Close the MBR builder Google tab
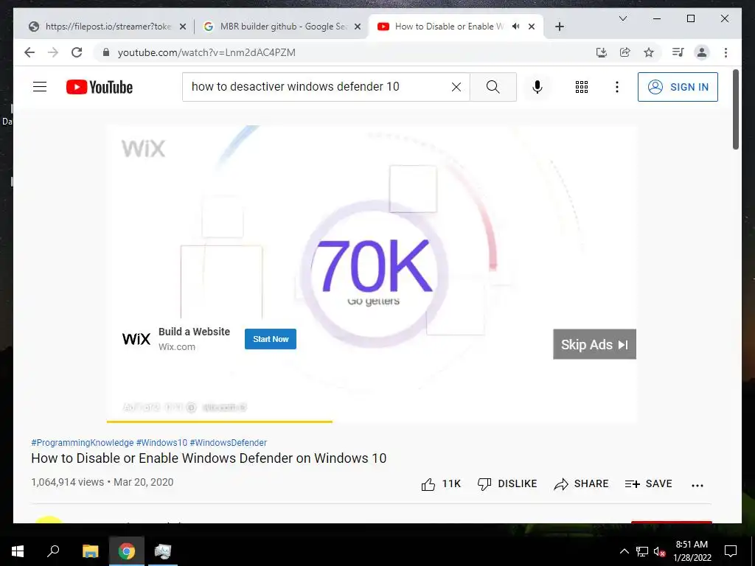Image resolution: width=755 pixels, height=566 pixels. 358,27
